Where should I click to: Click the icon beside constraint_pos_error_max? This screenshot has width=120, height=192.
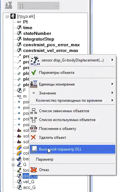19,45
